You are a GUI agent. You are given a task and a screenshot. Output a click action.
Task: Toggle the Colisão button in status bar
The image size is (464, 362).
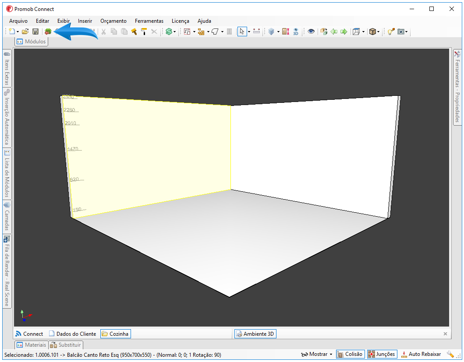[x=350, y=354]
